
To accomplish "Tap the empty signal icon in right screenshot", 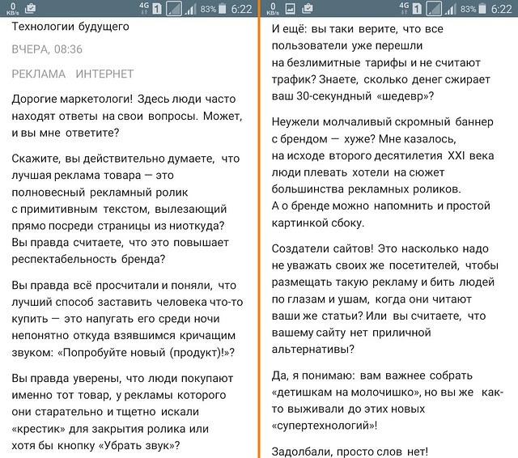I will click(434, 9).
